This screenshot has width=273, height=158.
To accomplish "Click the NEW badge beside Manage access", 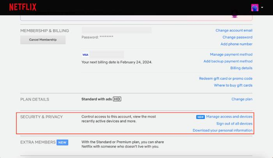I will coord(200,117).
